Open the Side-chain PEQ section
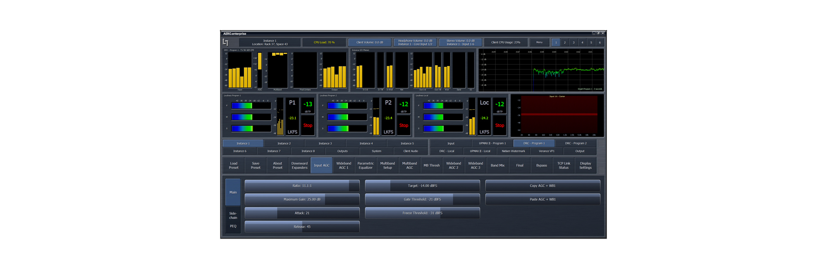Image resolution: width=827 pixels, height=268 pixels. (233, 220)
